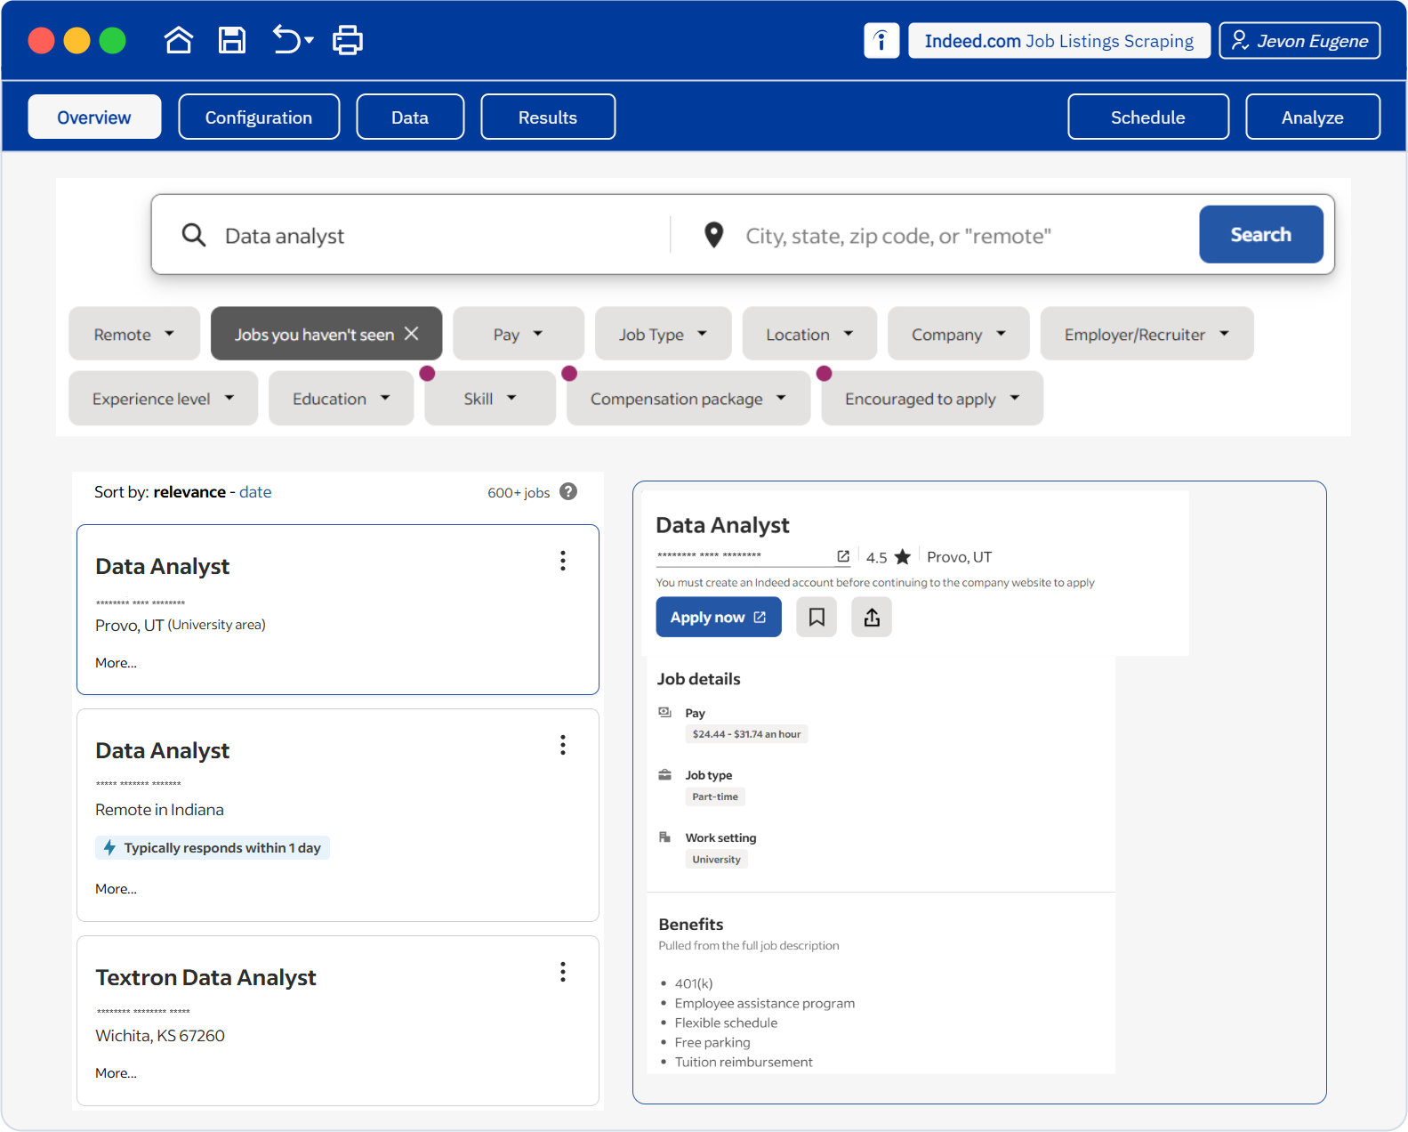The image size is (1408, 1132).
Task: Open company external link icon in job detail
Action: coord(843,556)
